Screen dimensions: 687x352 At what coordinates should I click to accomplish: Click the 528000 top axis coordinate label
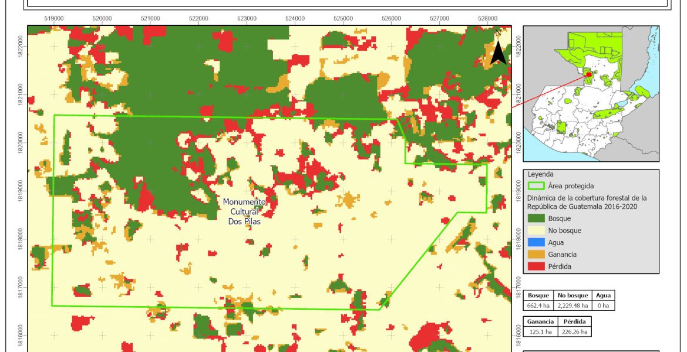click(x=487, y=18)
